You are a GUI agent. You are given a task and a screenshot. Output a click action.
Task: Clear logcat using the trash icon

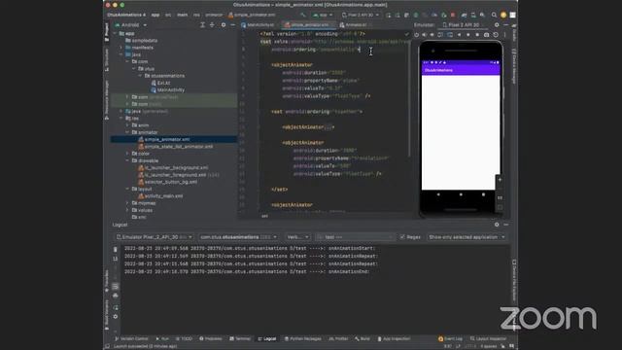coord(116,249)
